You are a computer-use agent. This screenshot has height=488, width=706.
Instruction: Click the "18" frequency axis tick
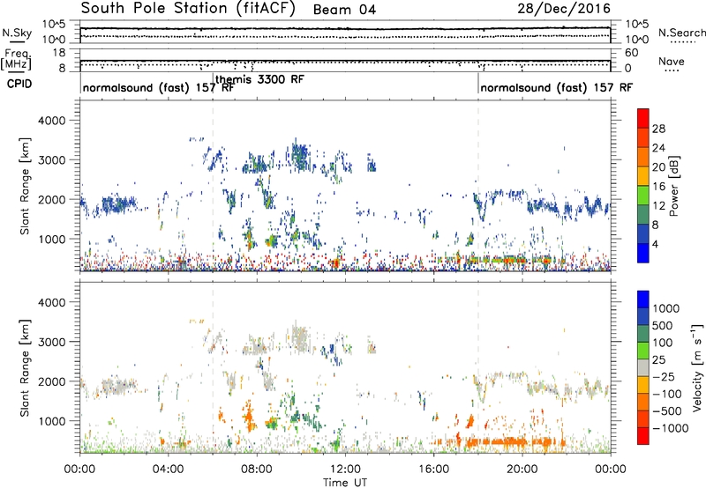click(x=59, y=53)
